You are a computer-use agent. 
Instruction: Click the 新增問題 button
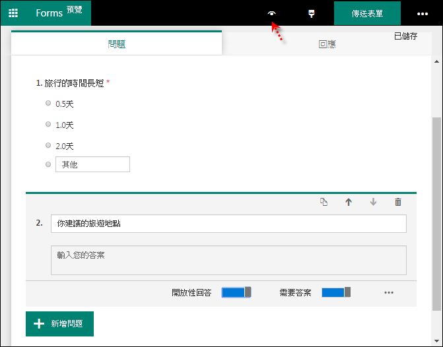(x=59, y=324)
